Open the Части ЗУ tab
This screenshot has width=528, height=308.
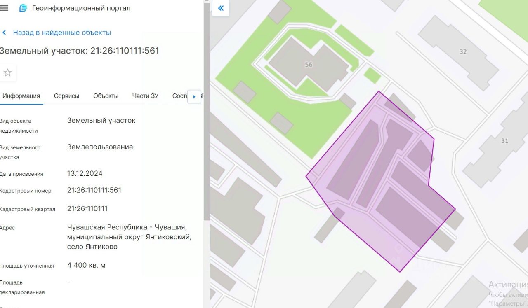[145, 96]
